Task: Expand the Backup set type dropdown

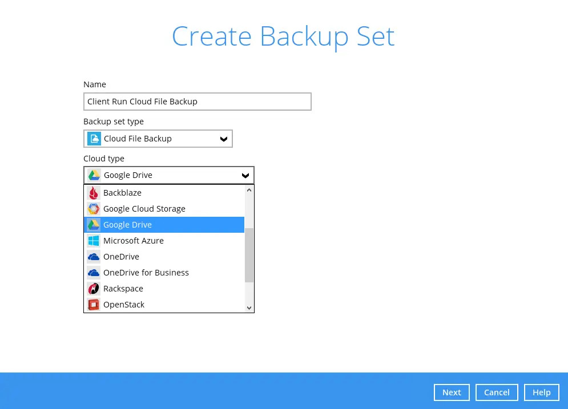Action: pos(223,139)
